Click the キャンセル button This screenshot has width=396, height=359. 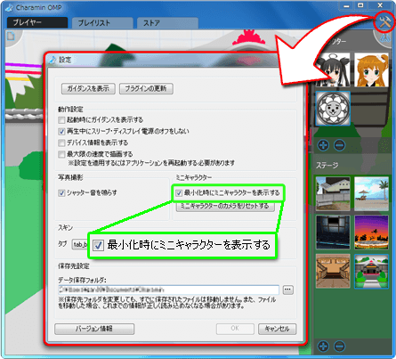coord(277,329)
